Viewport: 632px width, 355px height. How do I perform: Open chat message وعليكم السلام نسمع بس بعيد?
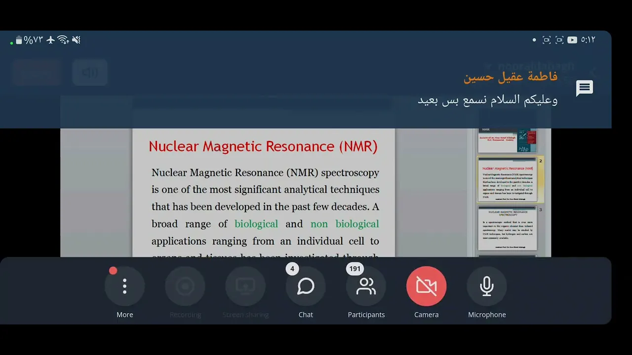point(488,100)
